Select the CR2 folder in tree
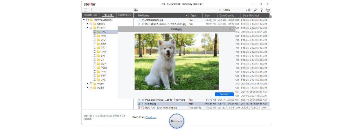353x130 pixels. pos(103,48)
